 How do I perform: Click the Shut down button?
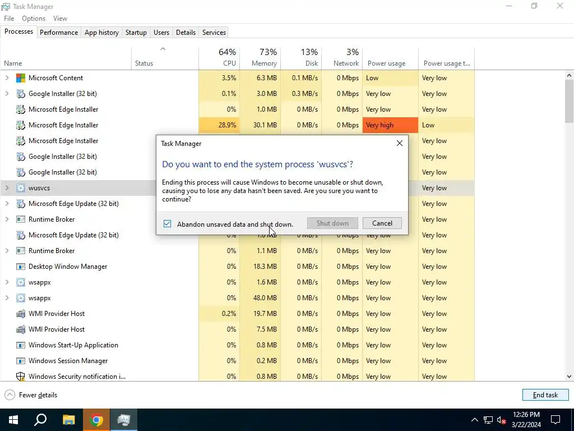(332, 223)
